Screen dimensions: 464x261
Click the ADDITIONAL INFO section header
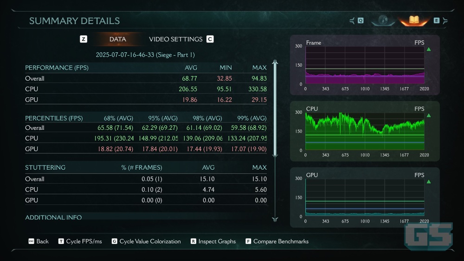pos(53,217)
